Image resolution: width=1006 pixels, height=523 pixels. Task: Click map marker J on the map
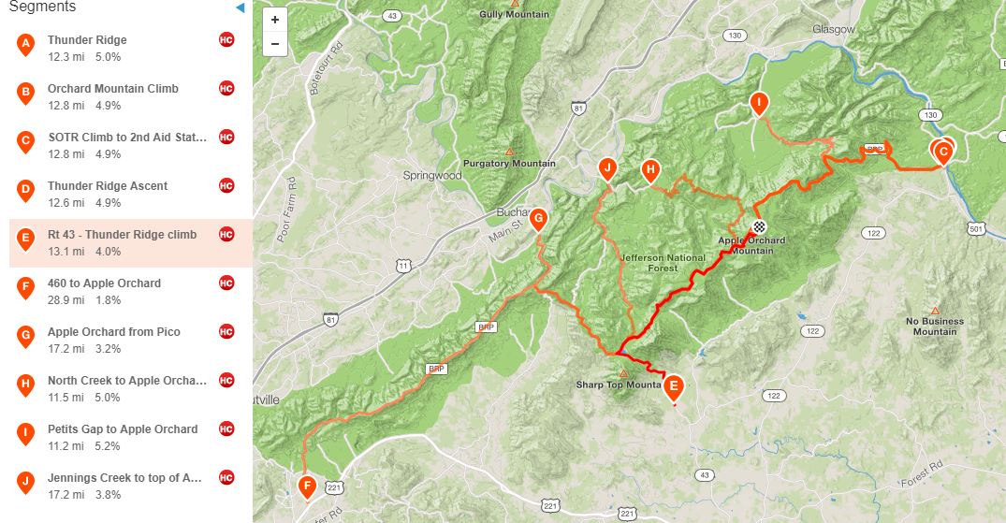[607, 169]
